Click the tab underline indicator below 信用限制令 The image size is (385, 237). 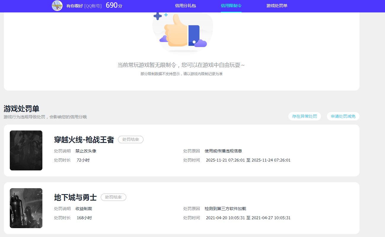[x=231, y=12]
